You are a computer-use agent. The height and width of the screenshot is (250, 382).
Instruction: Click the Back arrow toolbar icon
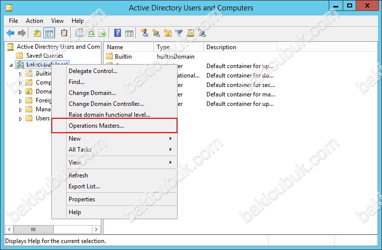(10, 33)
